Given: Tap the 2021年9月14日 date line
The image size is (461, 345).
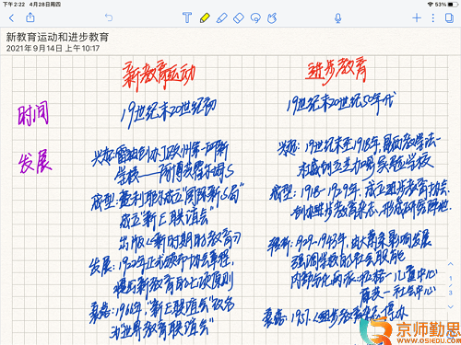Looking at the screenshot, I should [53, 49].
